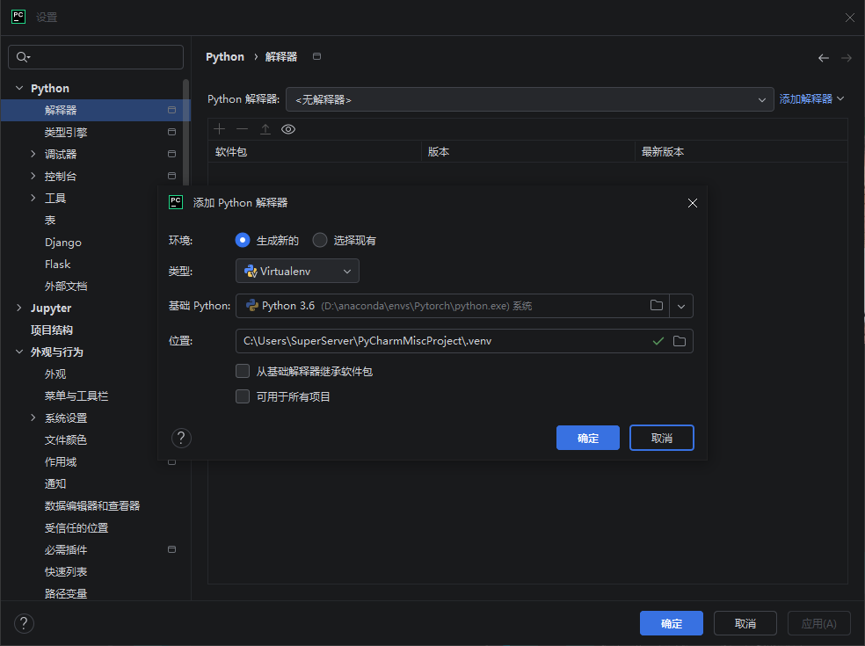This screenshot has height=646, width=865.
Task: Click the project marker icon on 解释器 row
Action: pos(171,110)
